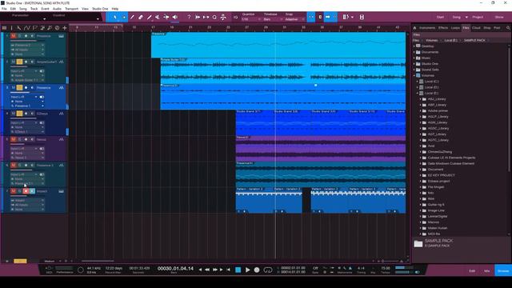Open the Timebase Bars dropdown

273,19
